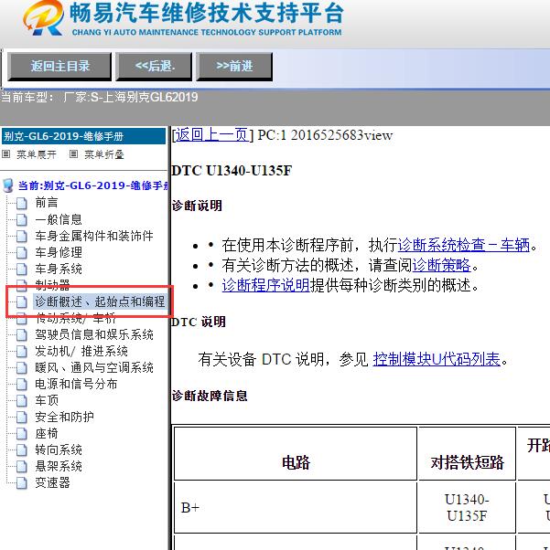Click the page icon beside 一般信息
The height and width of the screenshot is (550, 550).
[x=22, y=219]
